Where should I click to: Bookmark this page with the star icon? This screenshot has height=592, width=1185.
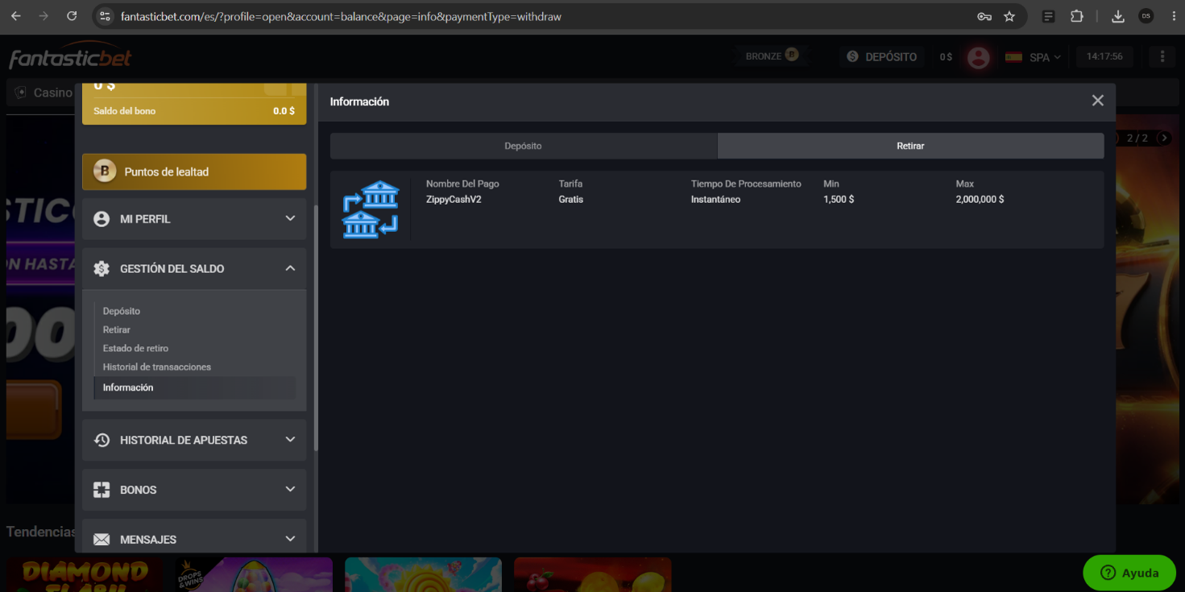1009,16
